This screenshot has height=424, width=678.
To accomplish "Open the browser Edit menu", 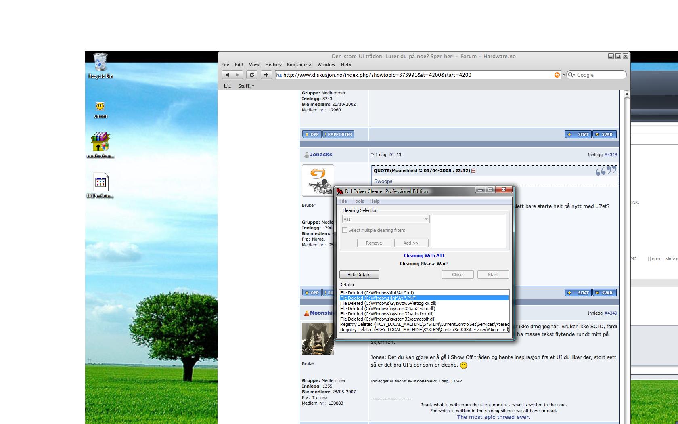I will tap(239, 65).
